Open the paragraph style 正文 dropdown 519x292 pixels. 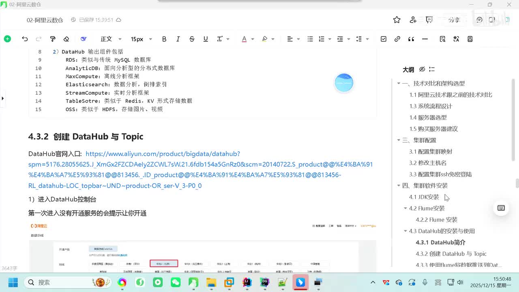(x=111, y=39)
